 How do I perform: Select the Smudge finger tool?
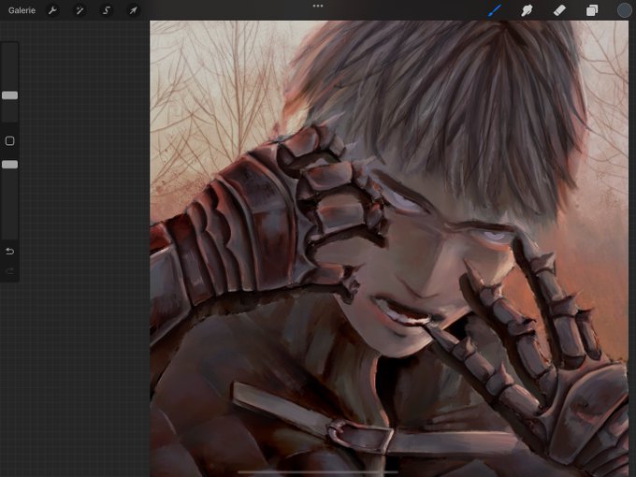coord(527,10)
